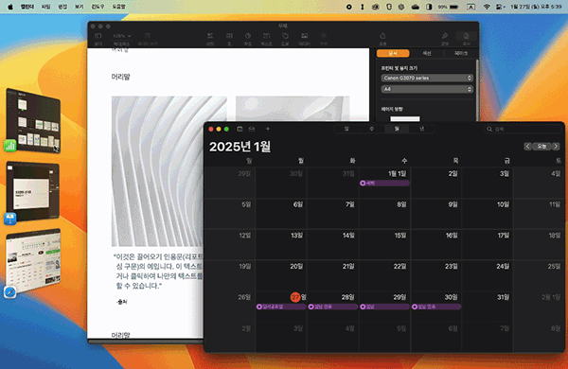Open the Safari window thumbnail in Stage Manager
Image resolution: width=568 pixels, height=369 pixels.
(33, 260)
